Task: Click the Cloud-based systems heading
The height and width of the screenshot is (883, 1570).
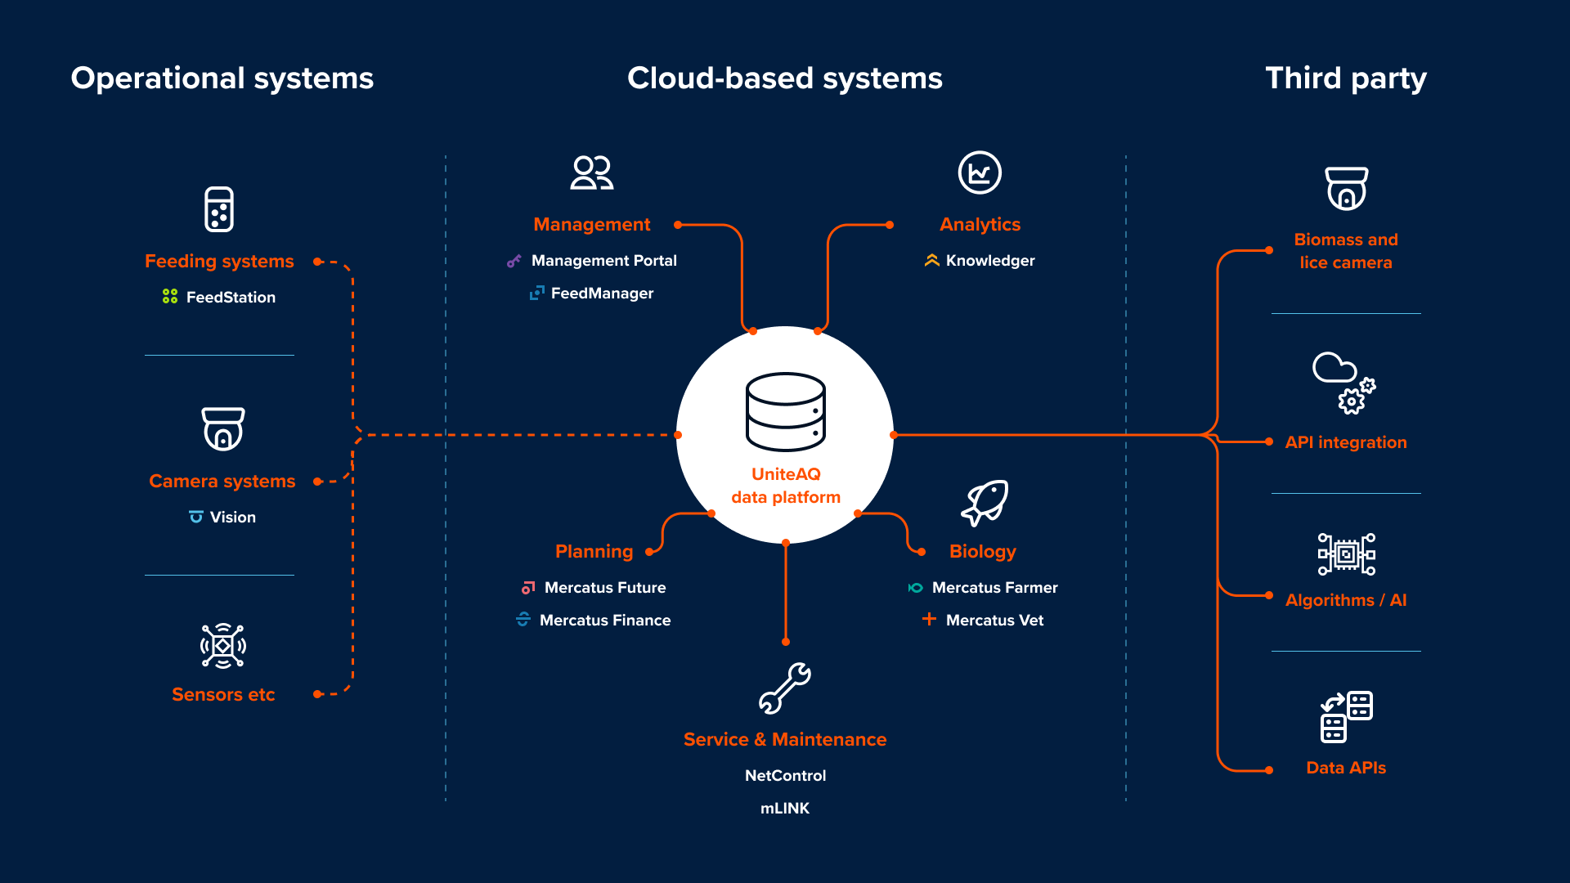Action: pyautogui.click(x=784, y=78)
